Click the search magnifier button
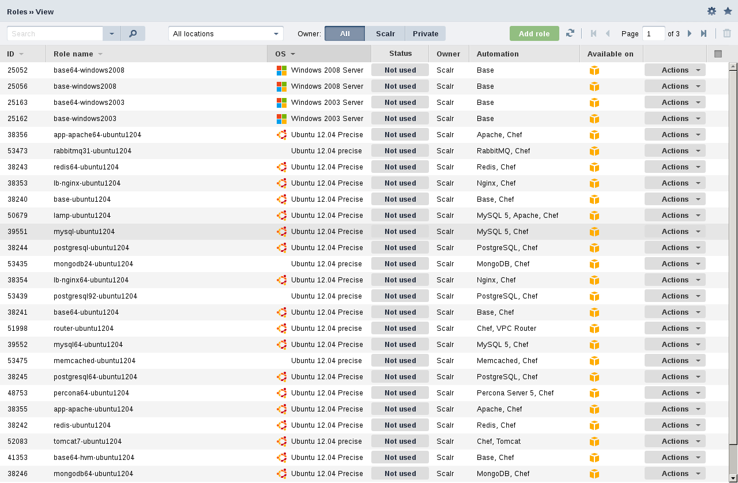The image size is (738, 483). click(133, 33)
